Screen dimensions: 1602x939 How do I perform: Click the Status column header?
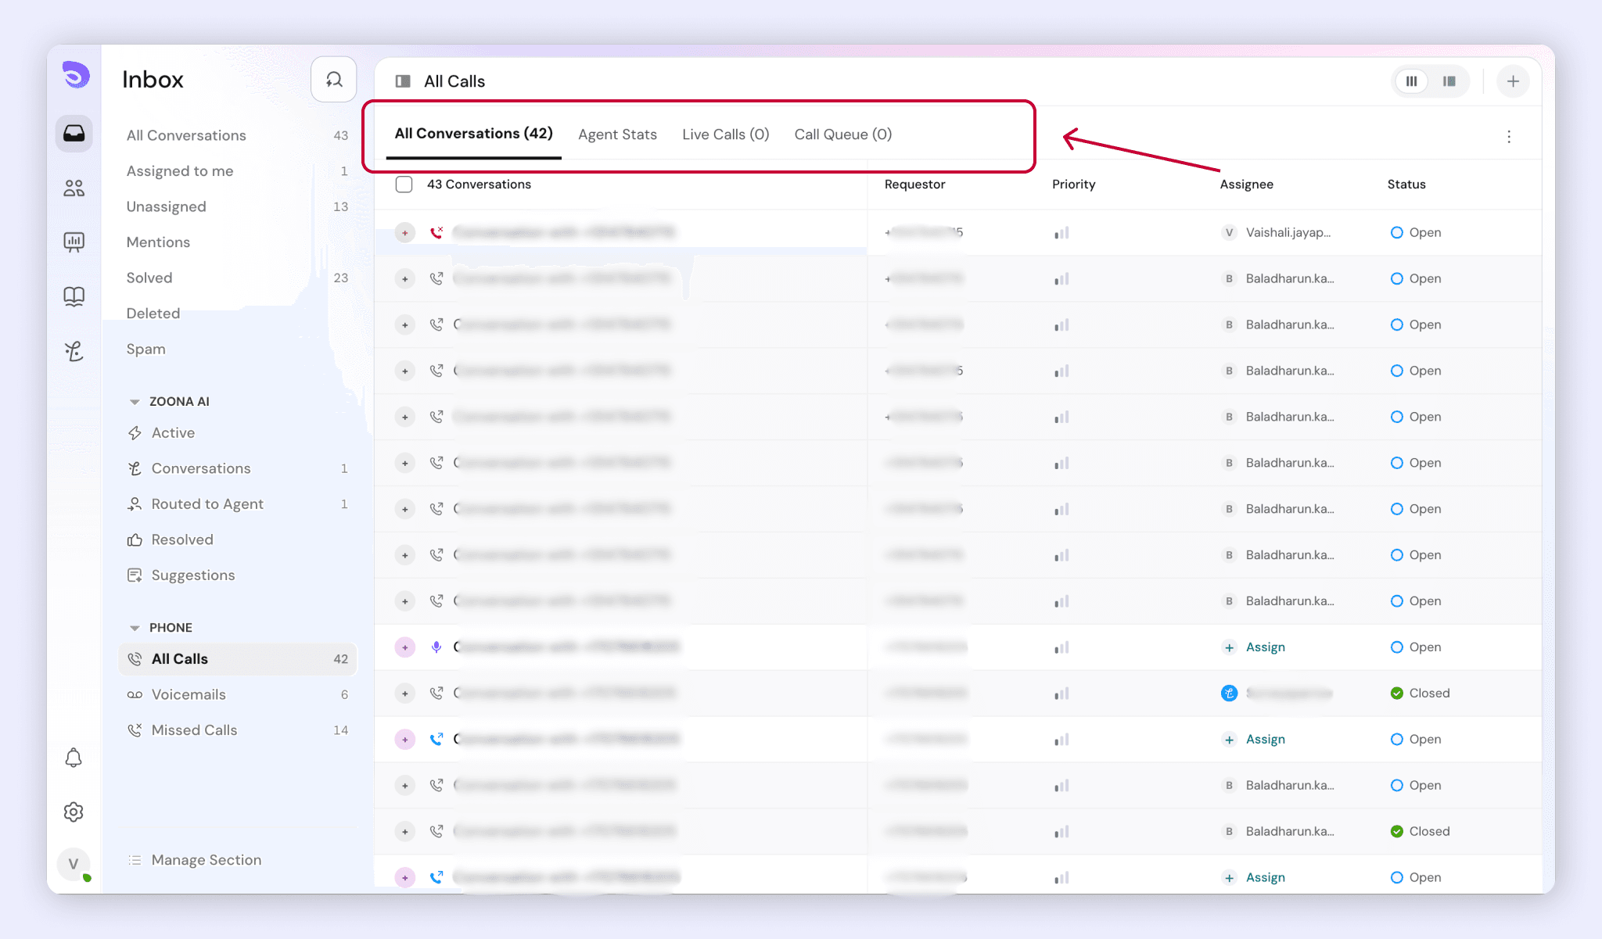[1406, 185]
